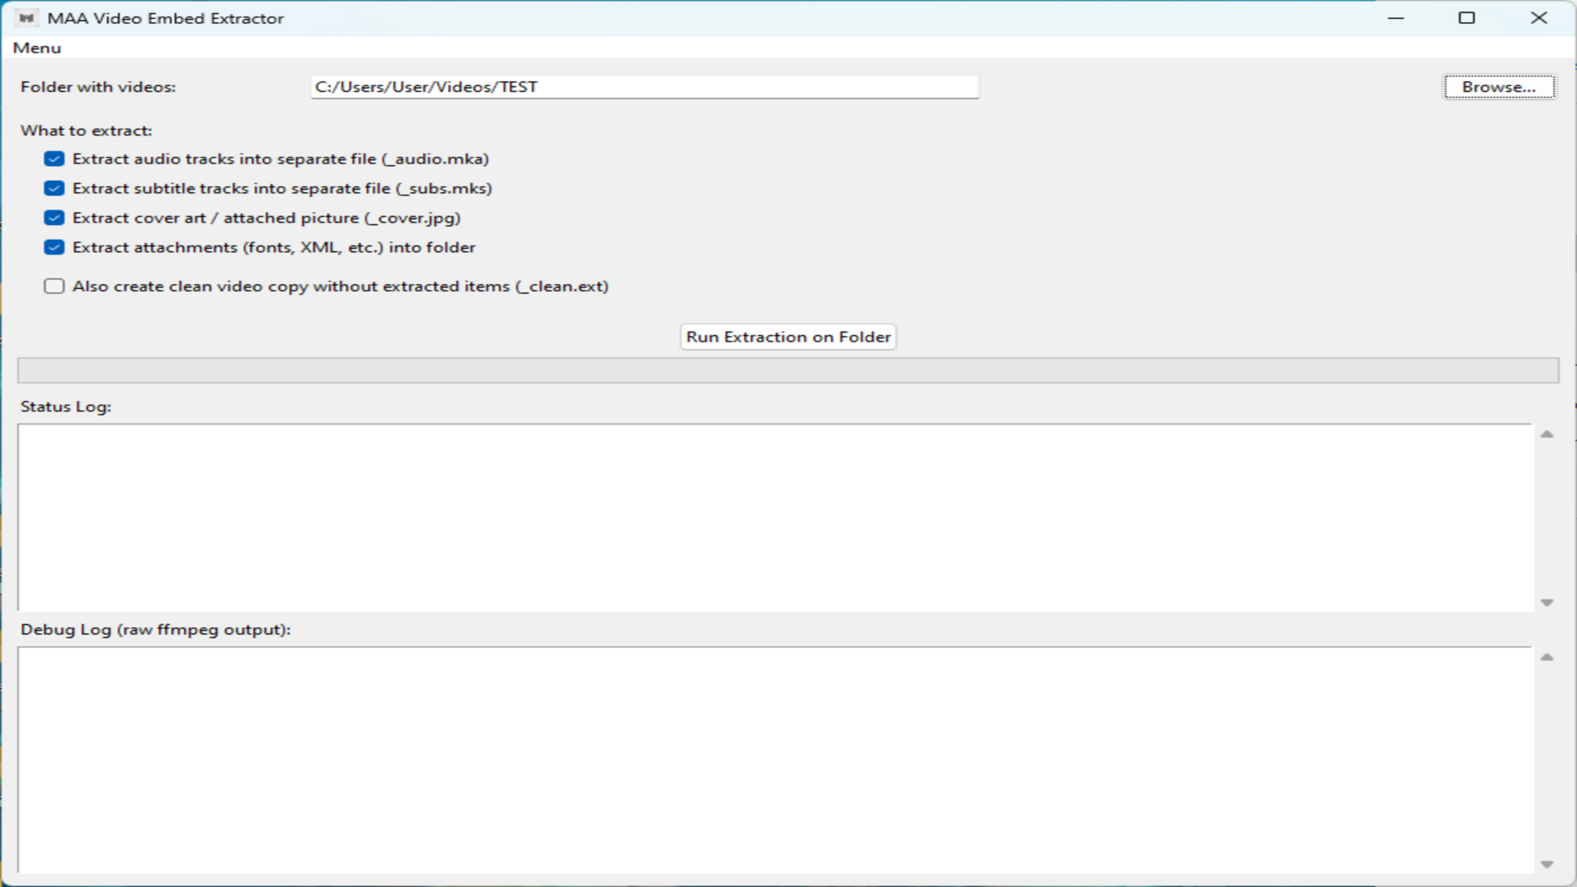This screenshot has height=887, width=1577.
Task: Click the Status Log down scroll arrow
Action: tap(1547, 602)
